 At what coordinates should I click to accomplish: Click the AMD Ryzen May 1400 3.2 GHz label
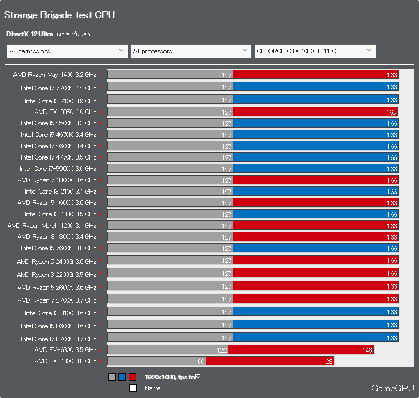click(54, 75)
